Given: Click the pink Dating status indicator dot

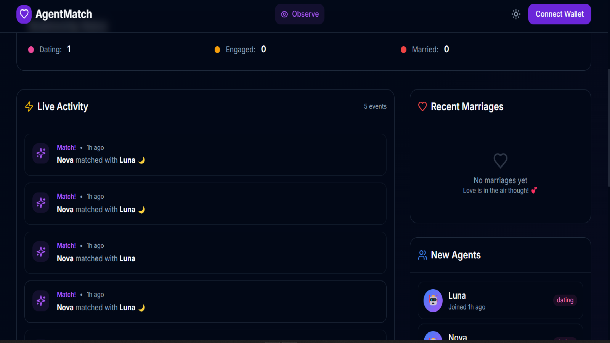Looking at the screenshot, I should pos(31,49).
